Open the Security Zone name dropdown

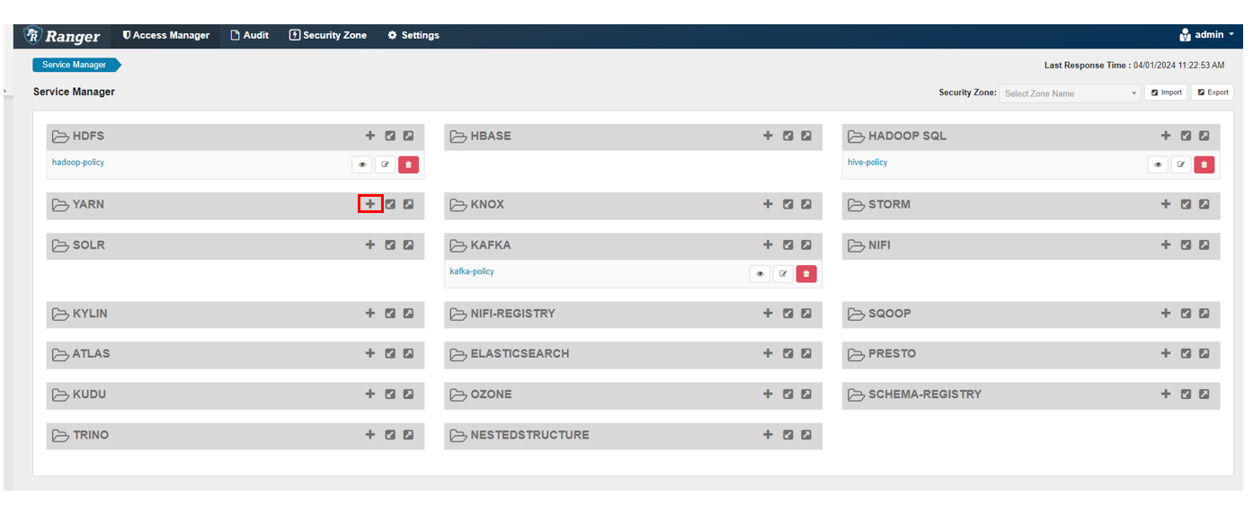pyautogui.click(x=1071, y=93)
